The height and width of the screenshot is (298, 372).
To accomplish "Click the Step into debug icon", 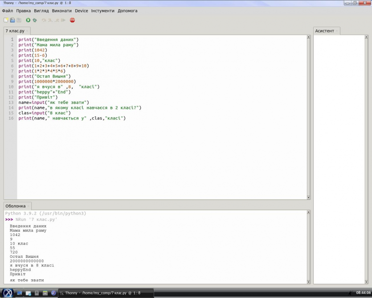I will (50, 20).
